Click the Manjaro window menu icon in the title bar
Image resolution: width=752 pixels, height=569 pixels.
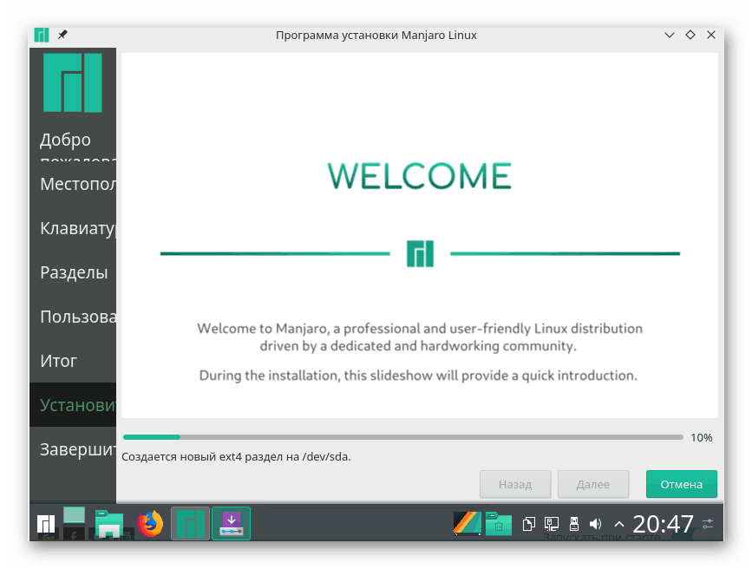(42, 35)
